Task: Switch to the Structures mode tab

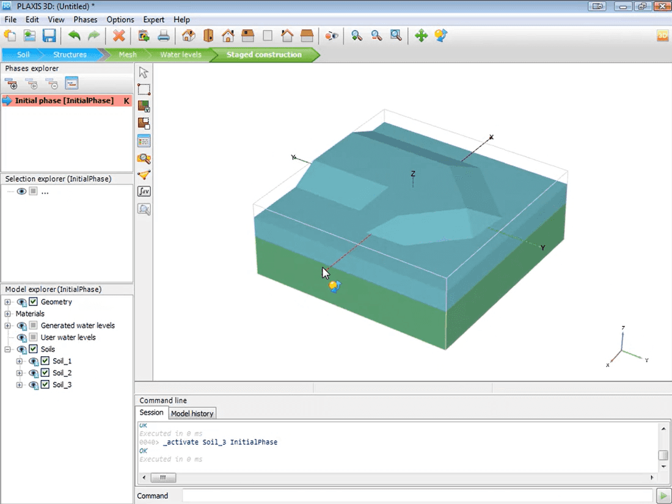Action: coord(70,54)
